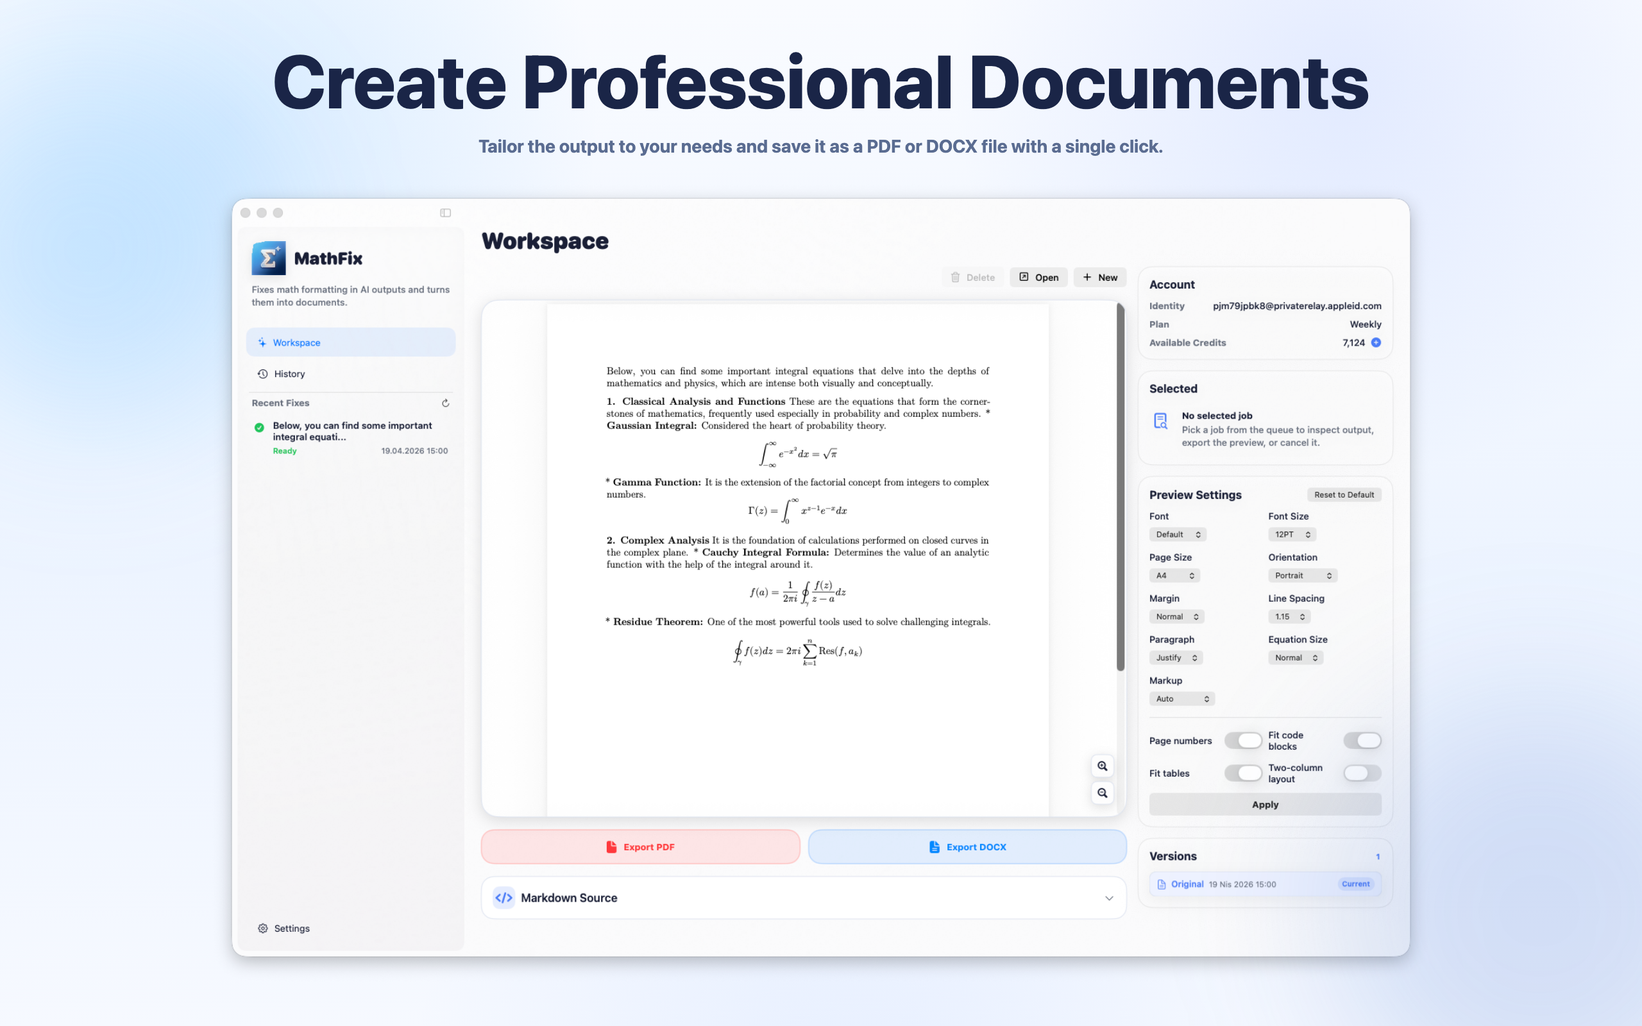Click the document preview page

pos(797,559)
